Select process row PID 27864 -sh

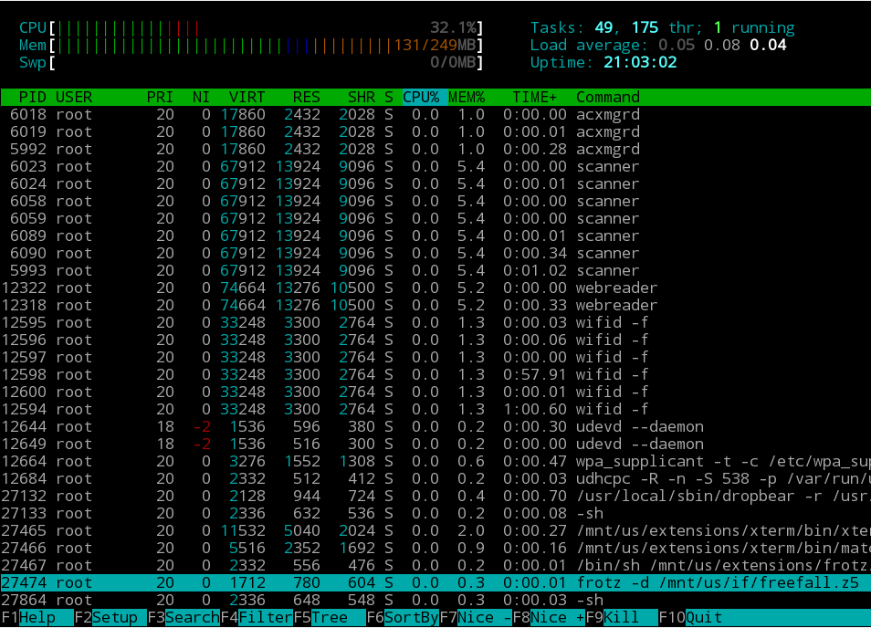click(435, 601)
